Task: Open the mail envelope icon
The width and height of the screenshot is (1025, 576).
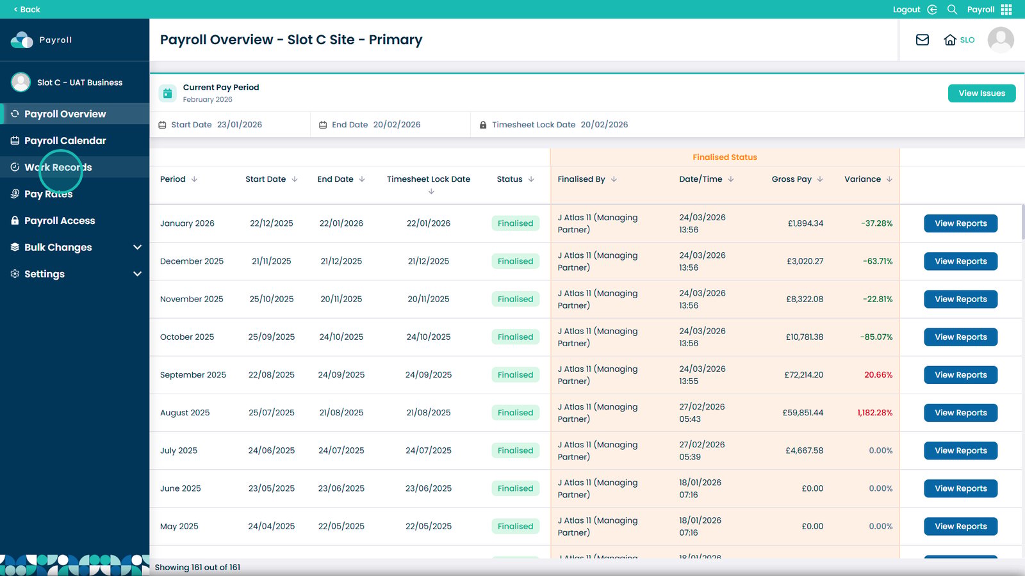Action: tap(922, 40)
